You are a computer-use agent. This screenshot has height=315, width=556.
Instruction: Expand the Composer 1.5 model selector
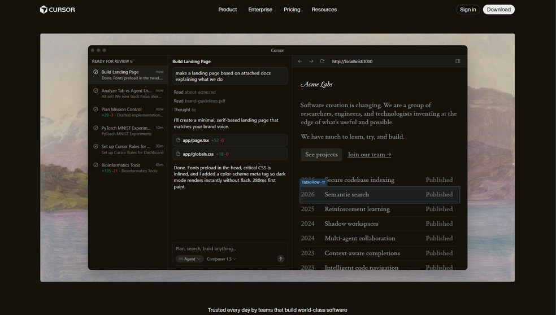[x=221, y=259]
